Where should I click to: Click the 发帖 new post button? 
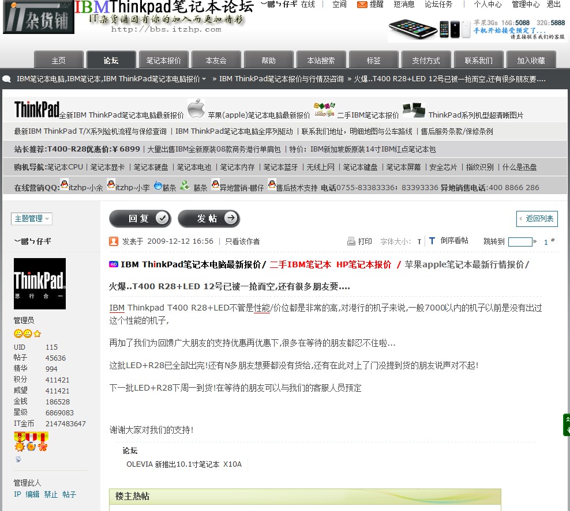coord(209,218)
